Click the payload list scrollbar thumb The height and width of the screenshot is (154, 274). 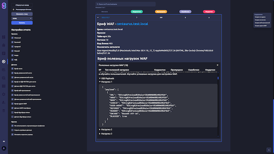[218, 78]
